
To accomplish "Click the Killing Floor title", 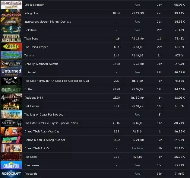I will [31, 13].
